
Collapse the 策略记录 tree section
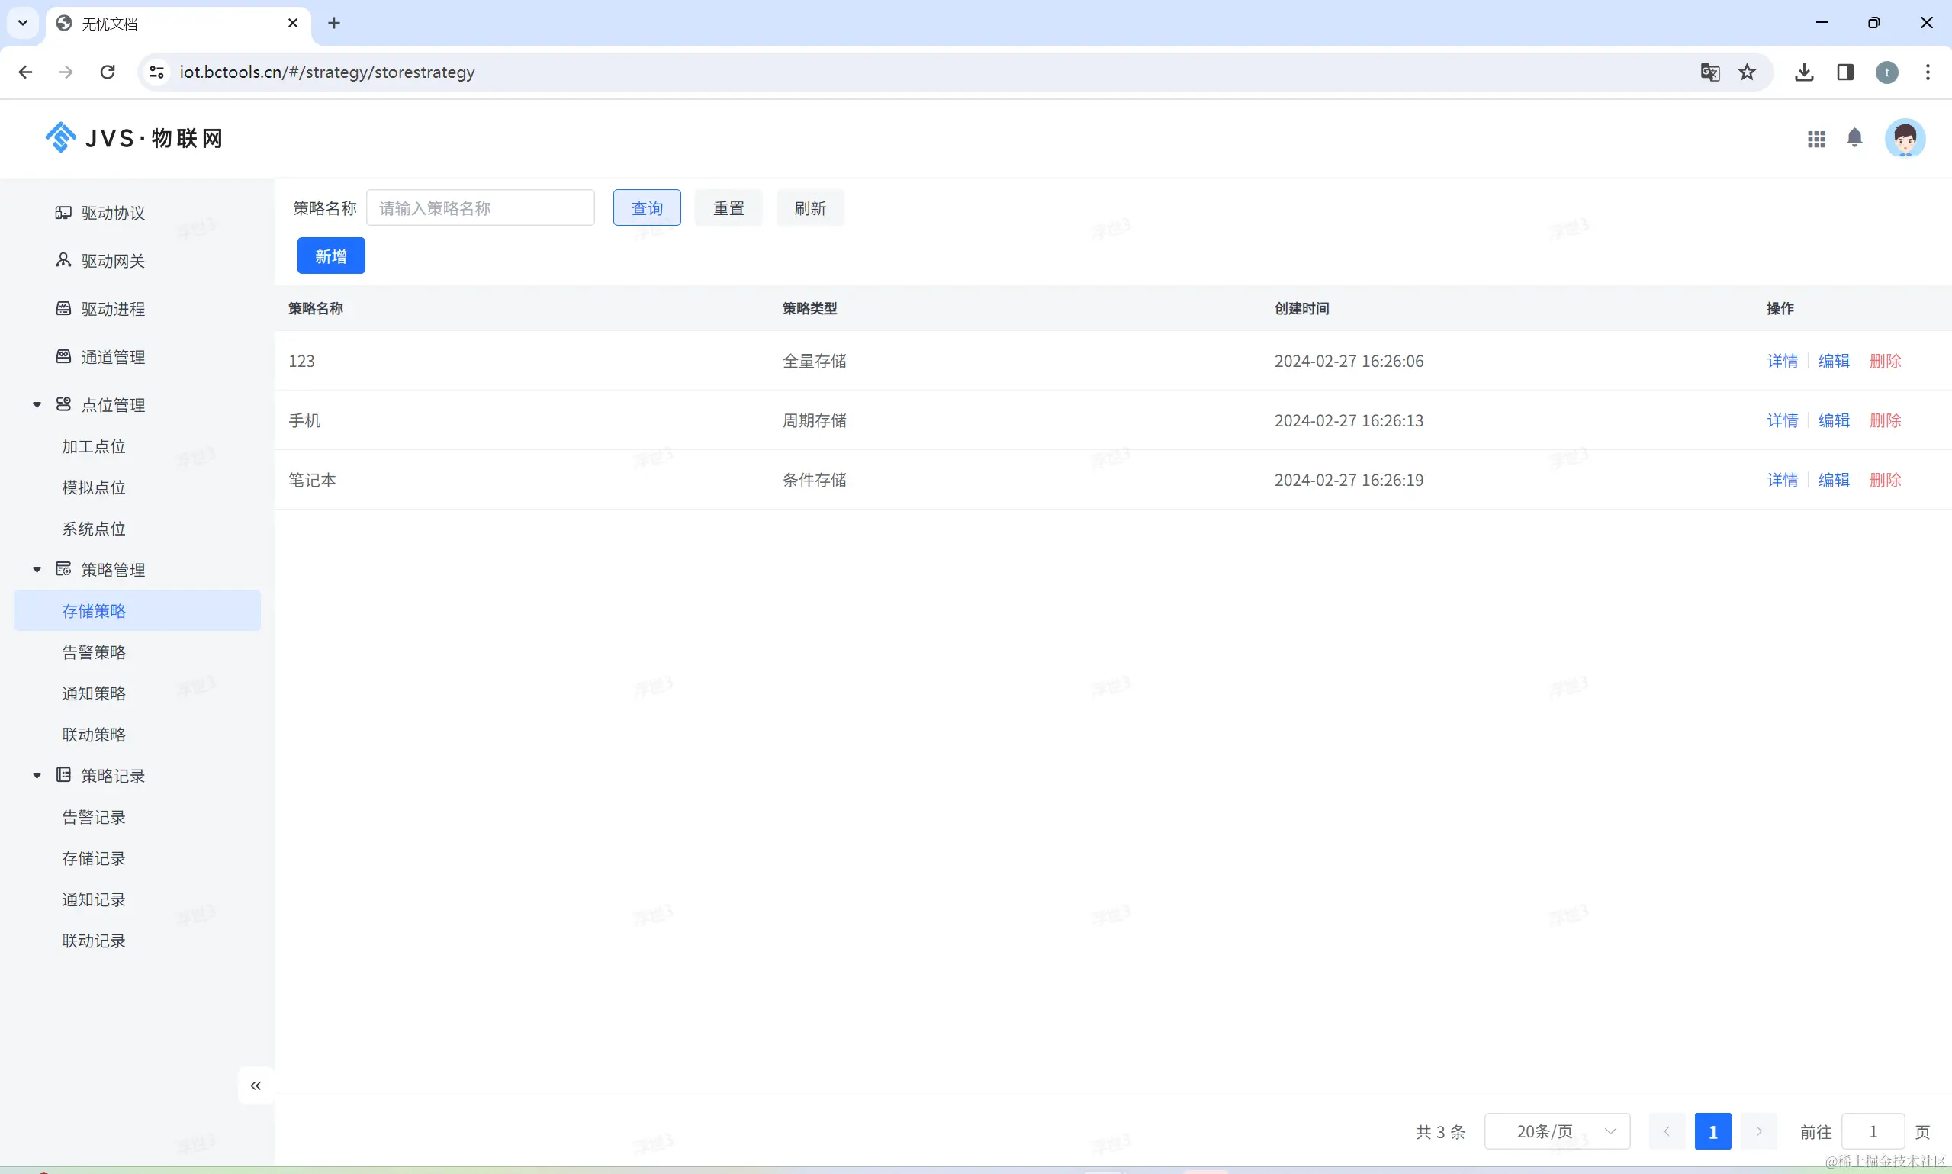coord(37,776)
